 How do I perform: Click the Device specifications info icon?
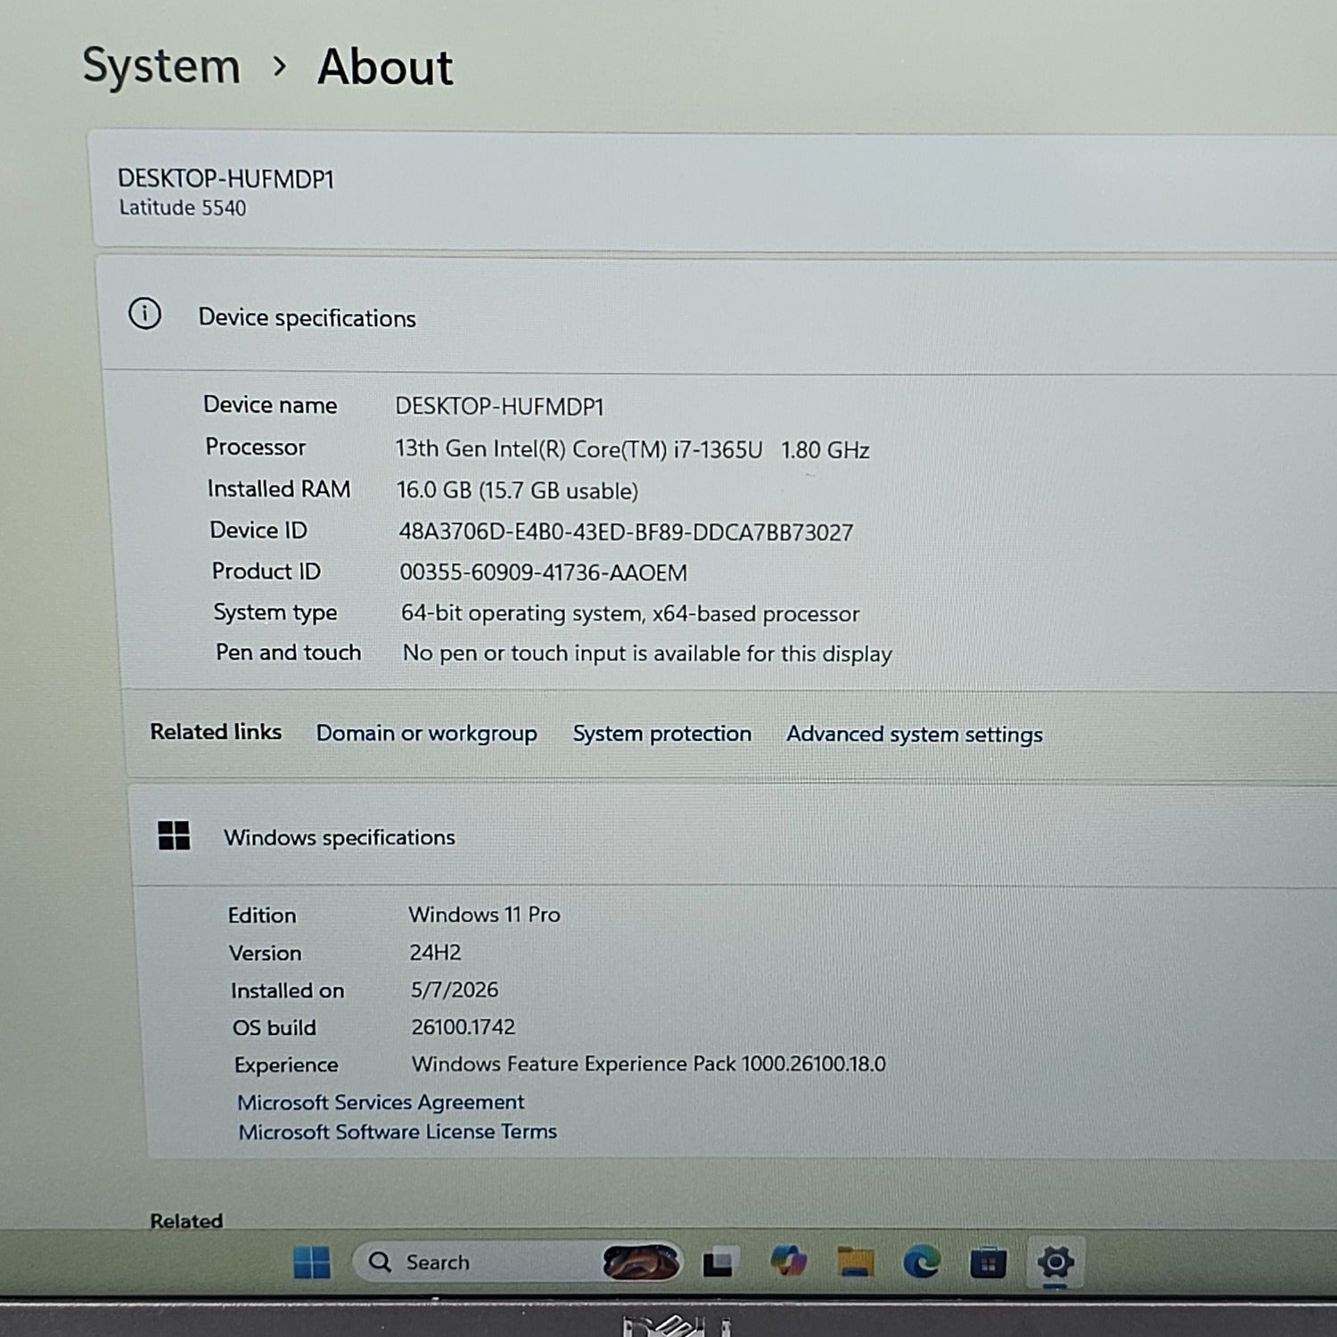(144, 314)
